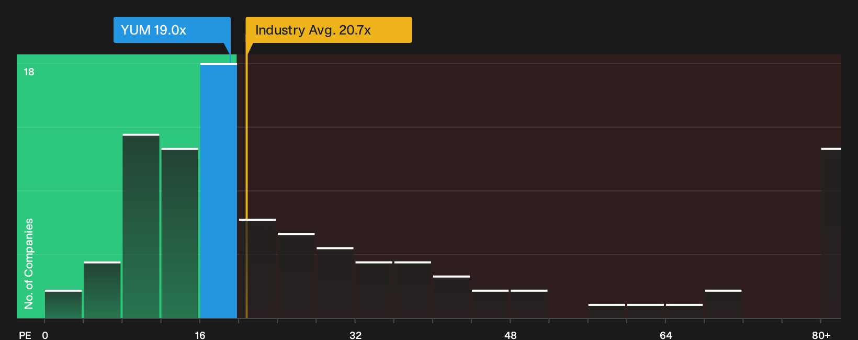Select the first bar at PE 0

(63, 304)
